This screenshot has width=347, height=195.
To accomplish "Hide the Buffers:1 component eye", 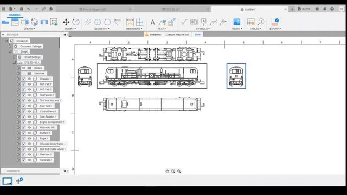I will click(29, 133).
